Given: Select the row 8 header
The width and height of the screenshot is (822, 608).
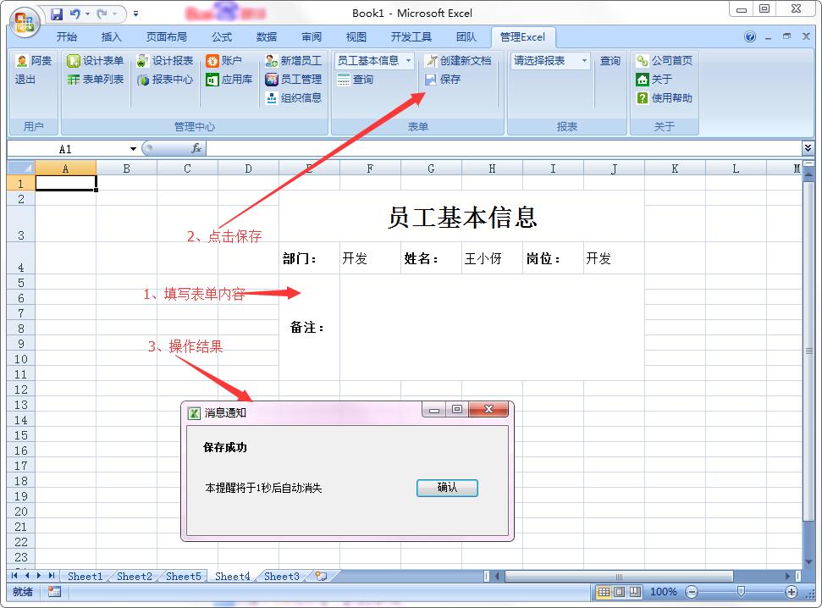Looking at the screenshot, I should point(21,329).
